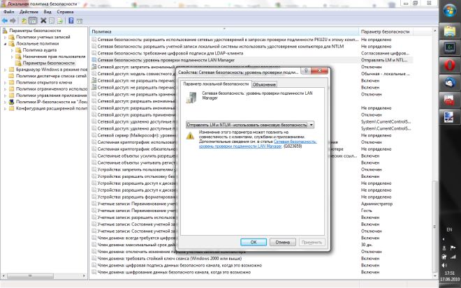Click the Export list toolbar icon

pyautogui.click(x=60, y=20)
